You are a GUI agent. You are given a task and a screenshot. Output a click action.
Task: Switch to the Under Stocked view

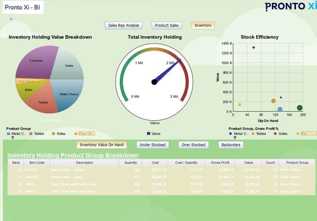click(x=153, y=145)
